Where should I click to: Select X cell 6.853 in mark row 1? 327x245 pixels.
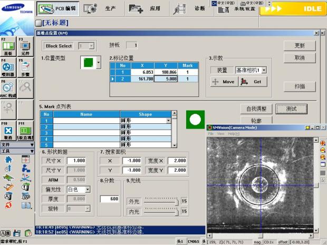click(x=142, y=72)
